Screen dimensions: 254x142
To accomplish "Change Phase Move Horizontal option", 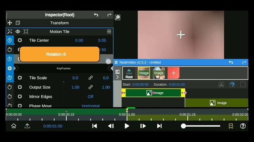I will pos(90,106).
